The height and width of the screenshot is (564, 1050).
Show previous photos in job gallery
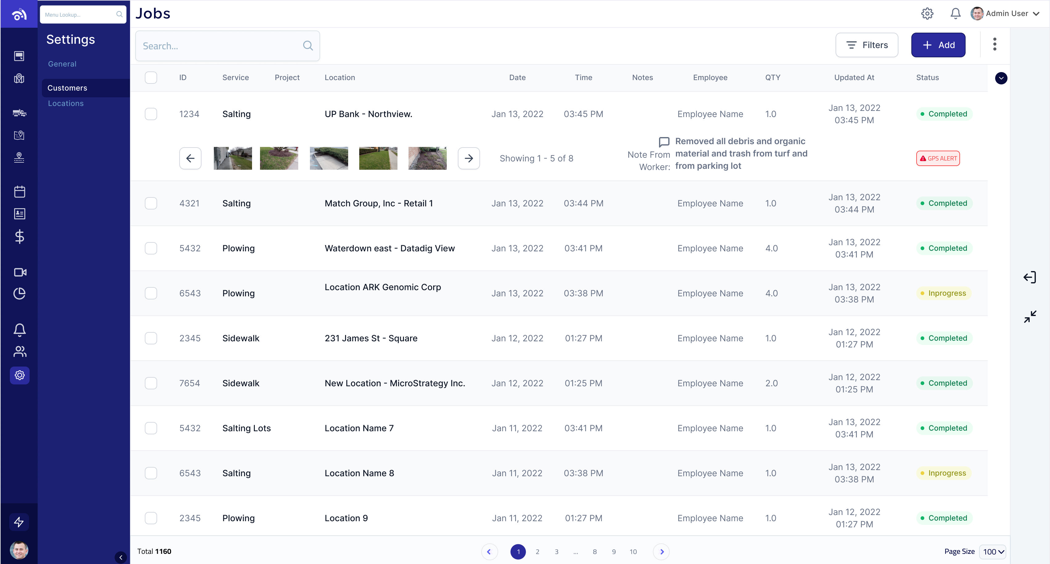coord(190,158)
